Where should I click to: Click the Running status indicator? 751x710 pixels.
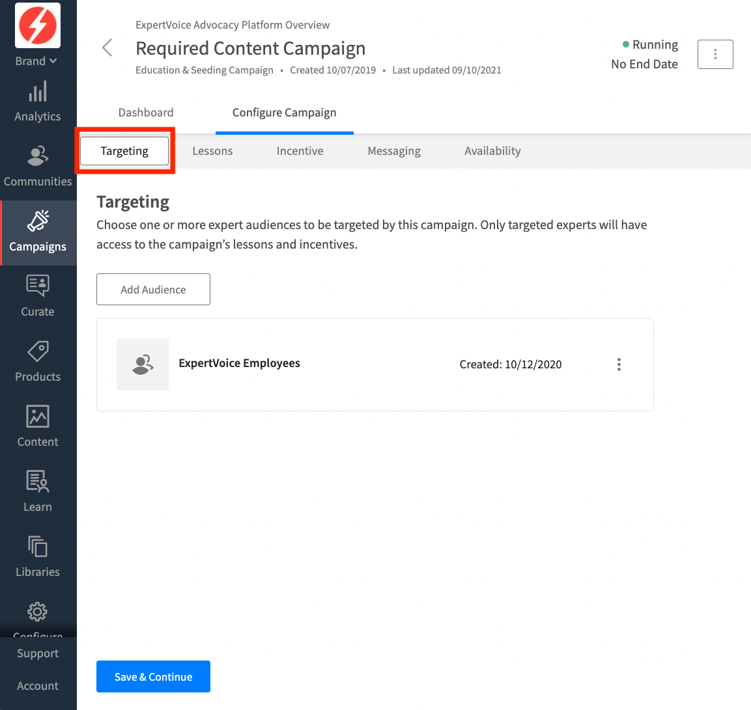(x=650, y=44)
